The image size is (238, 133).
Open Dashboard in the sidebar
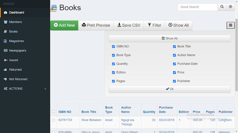pyautogui.click(x=25, y=12)
